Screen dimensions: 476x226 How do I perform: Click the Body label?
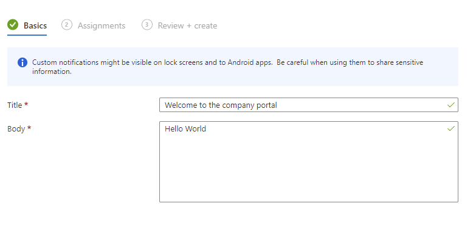pos(16,128)
